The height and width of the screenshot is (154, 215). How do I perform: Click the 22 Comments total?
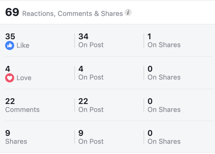(10, 101)
